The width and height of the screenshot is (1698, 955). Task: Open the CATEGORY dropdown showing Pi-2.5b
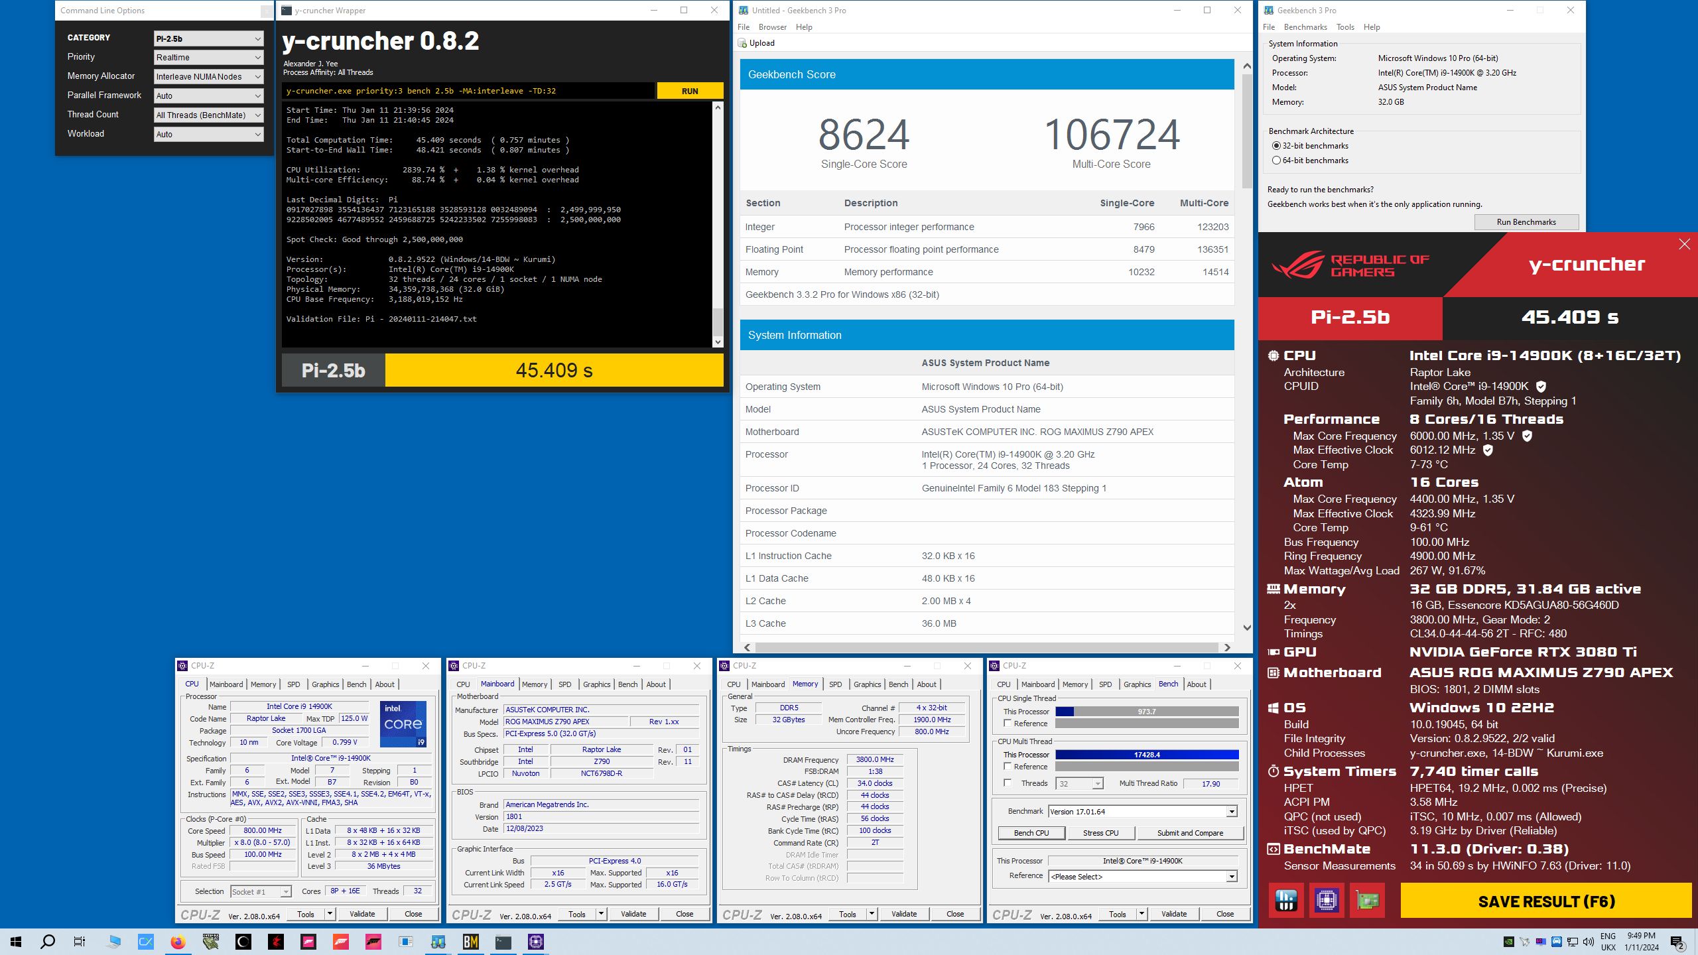(x=208, y=38)
